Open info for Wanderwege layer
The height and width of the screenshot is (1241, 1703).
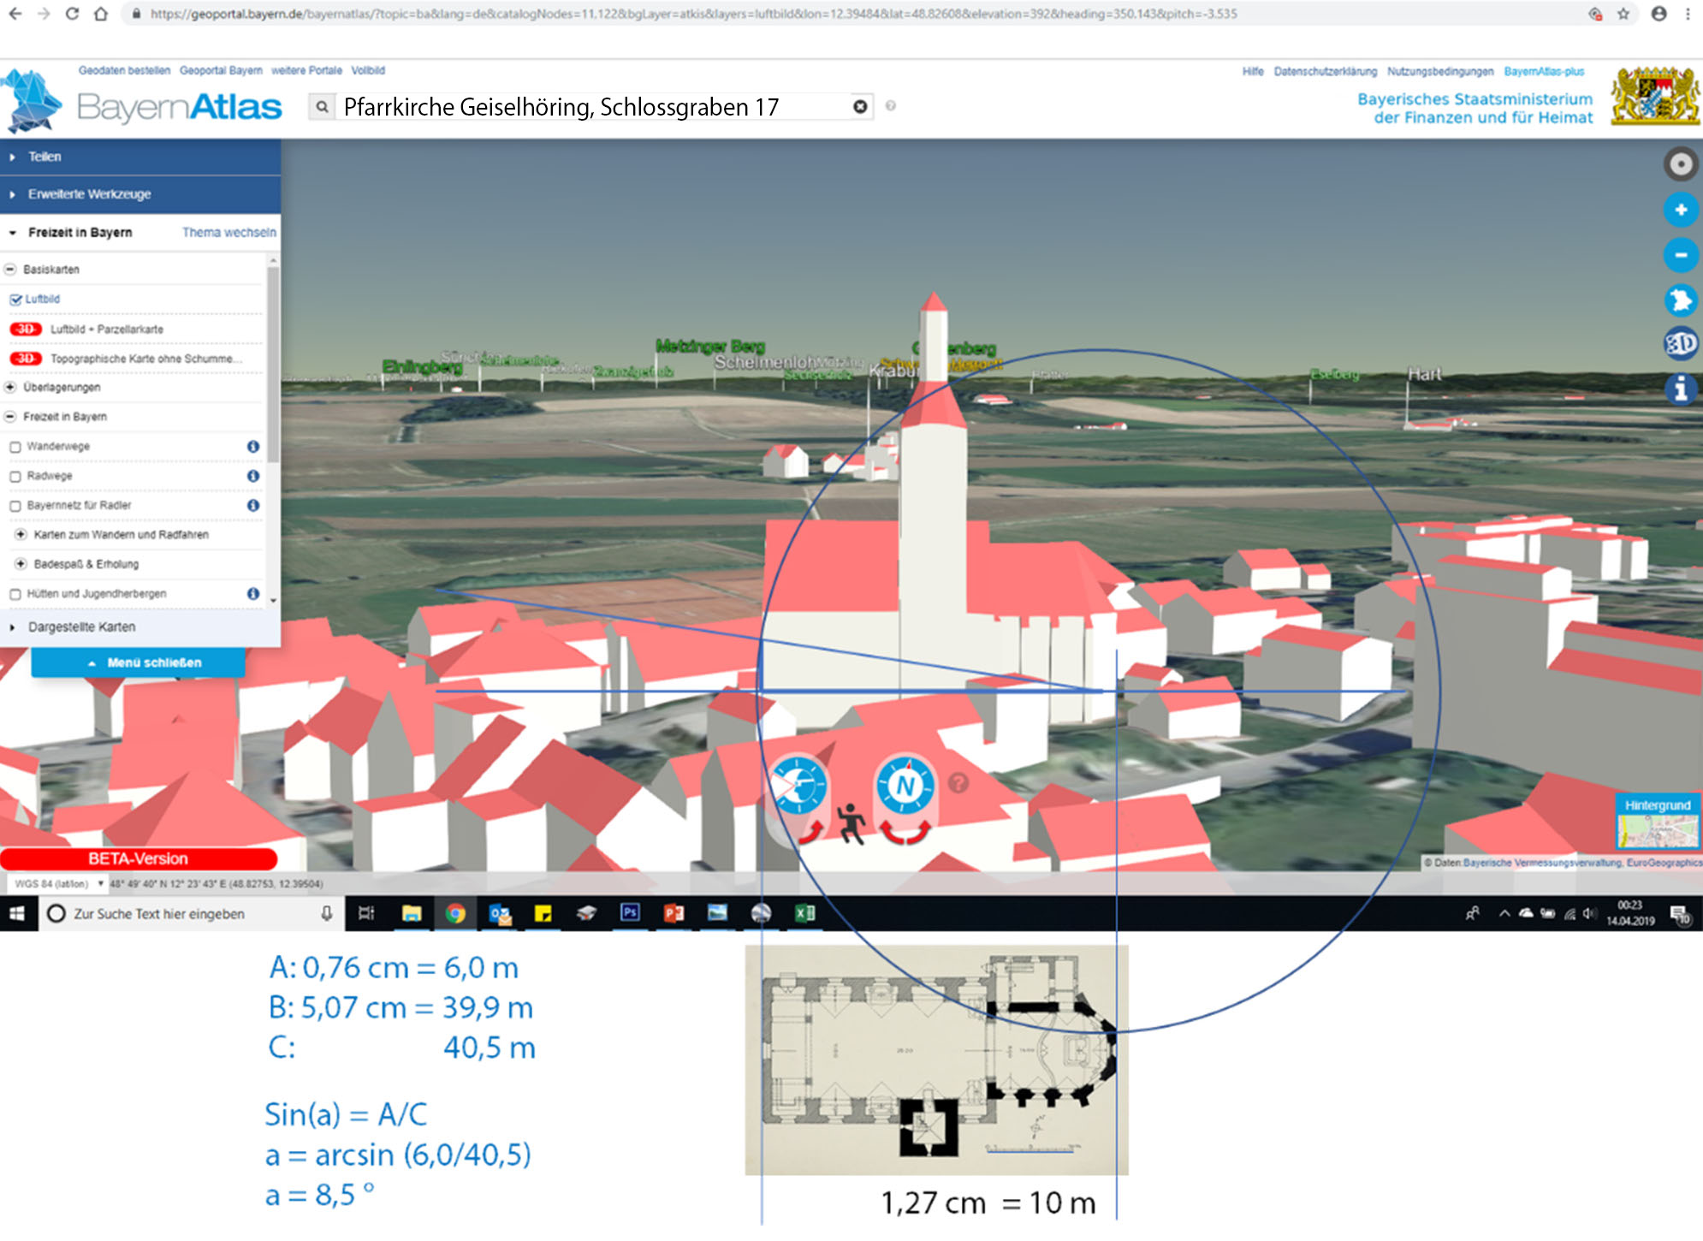pos(253,447)
